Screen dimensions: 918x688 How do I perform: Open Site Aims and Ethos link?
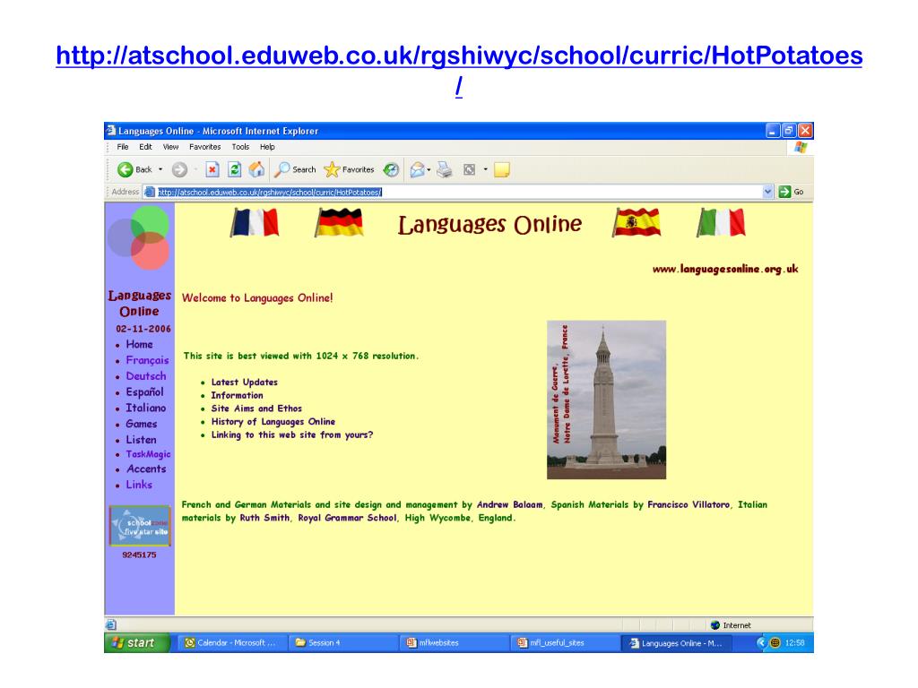click(256, 408)
